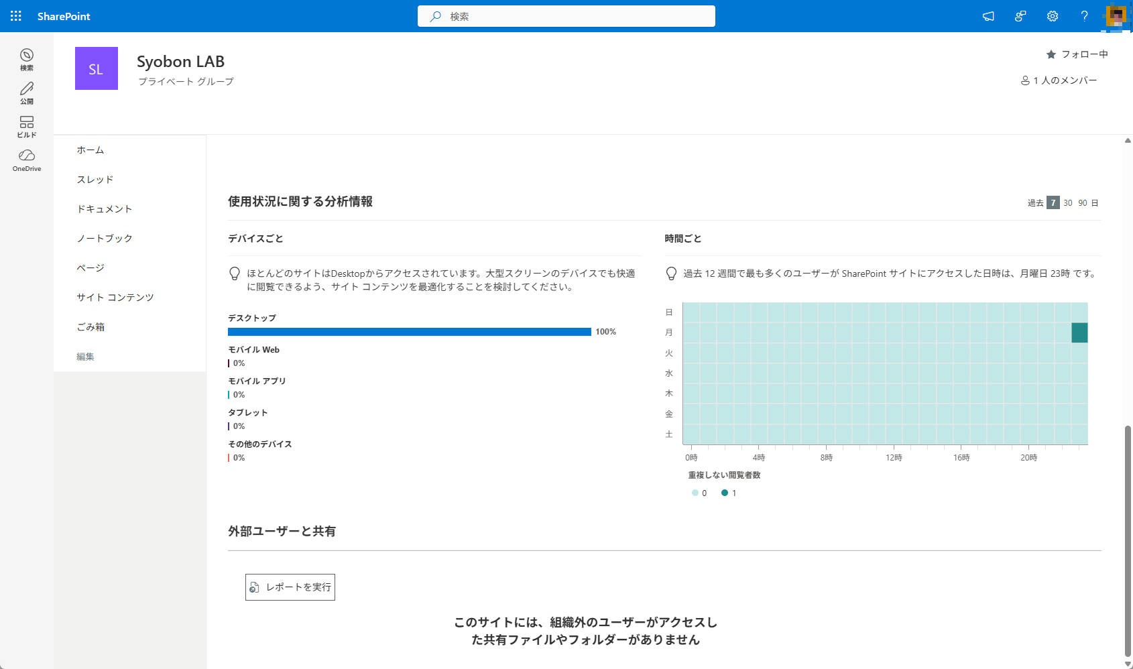
Task: Click the モバイル Web label
Action: point(253,350)
